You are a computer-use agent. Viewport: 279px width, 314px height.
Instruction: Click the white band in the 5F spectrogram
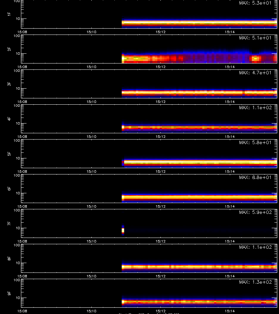point(200,162)
